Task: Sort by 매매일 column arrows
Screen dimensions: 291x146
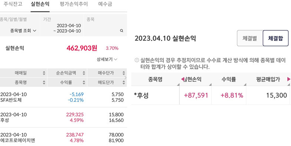Action: click(44, 73)
